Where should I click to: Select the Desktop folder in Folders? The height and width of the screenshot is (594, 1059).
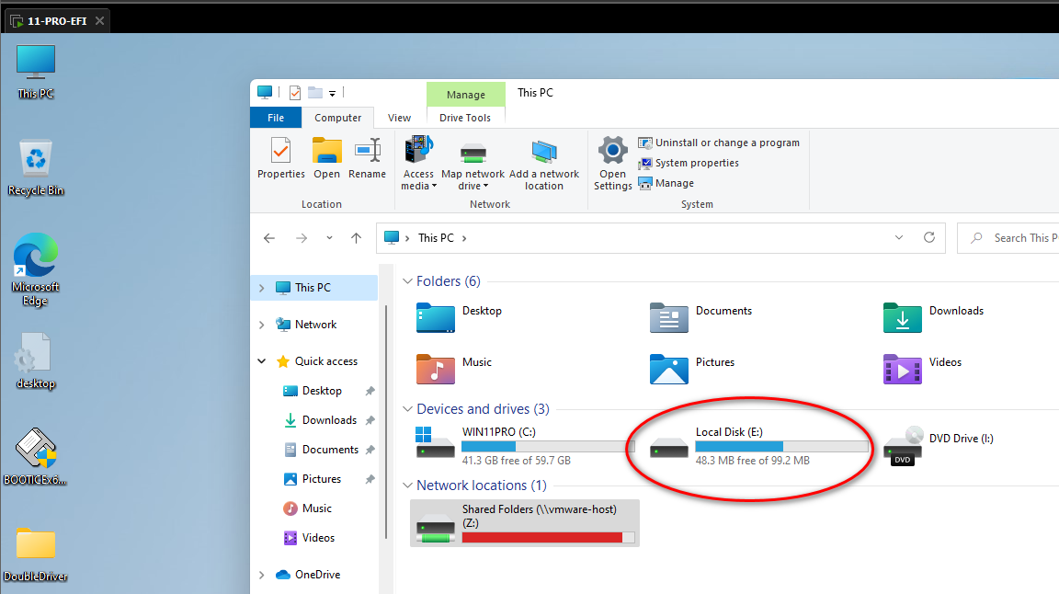click(x=460, y=317)
